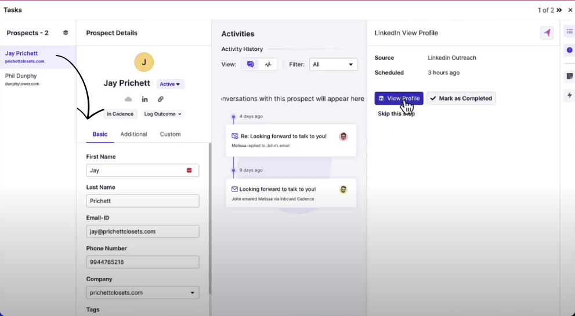
Task: Expand the Active status dropdown
Action: tap(170, 84)
